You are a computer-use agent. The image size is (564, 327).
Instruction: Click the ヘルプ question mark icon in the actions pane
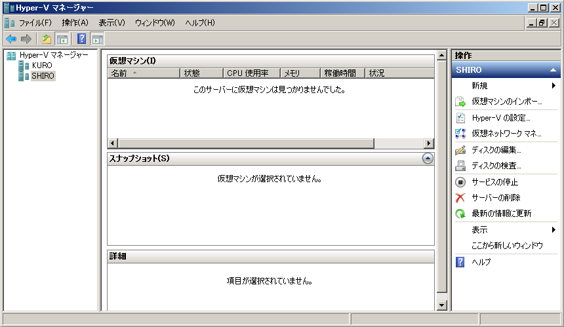pyautogui.click(x=460, y=262)
